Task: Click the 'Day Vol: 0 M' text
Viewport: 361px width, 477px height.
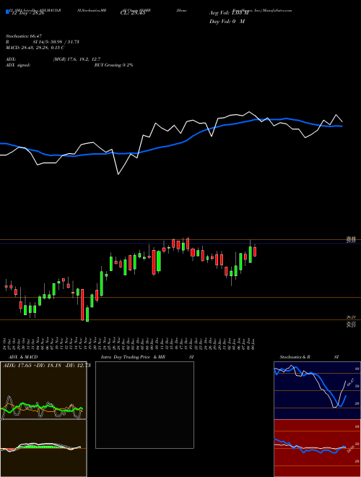Action: click(227, 22)
